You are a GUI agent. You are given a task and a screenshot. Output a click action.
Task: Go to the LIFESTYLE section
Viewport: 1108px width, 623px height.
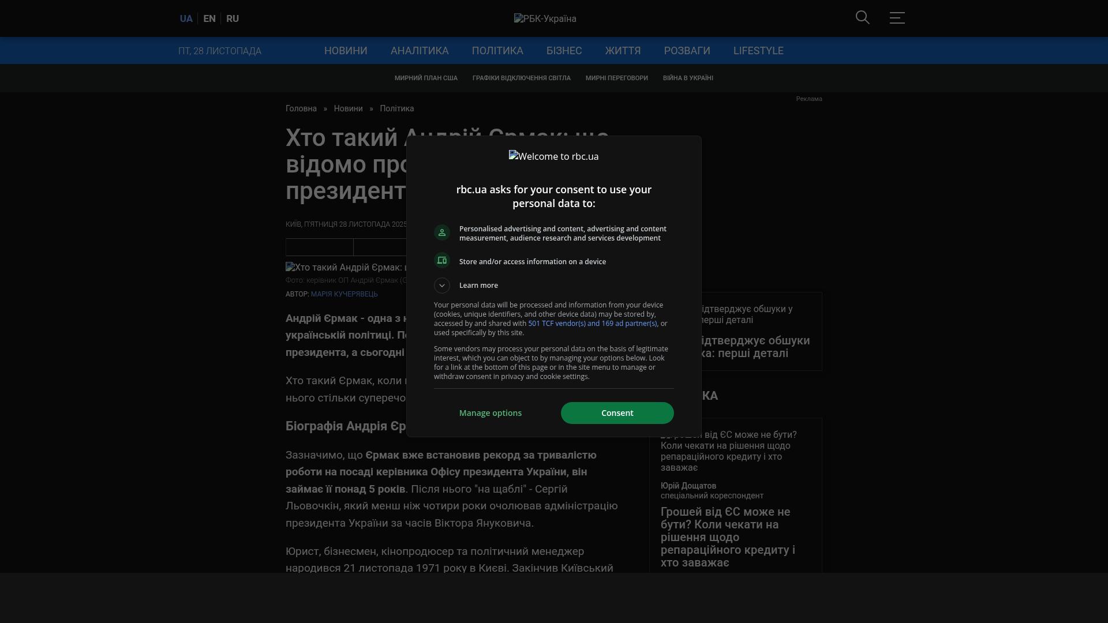coord(758,51)
